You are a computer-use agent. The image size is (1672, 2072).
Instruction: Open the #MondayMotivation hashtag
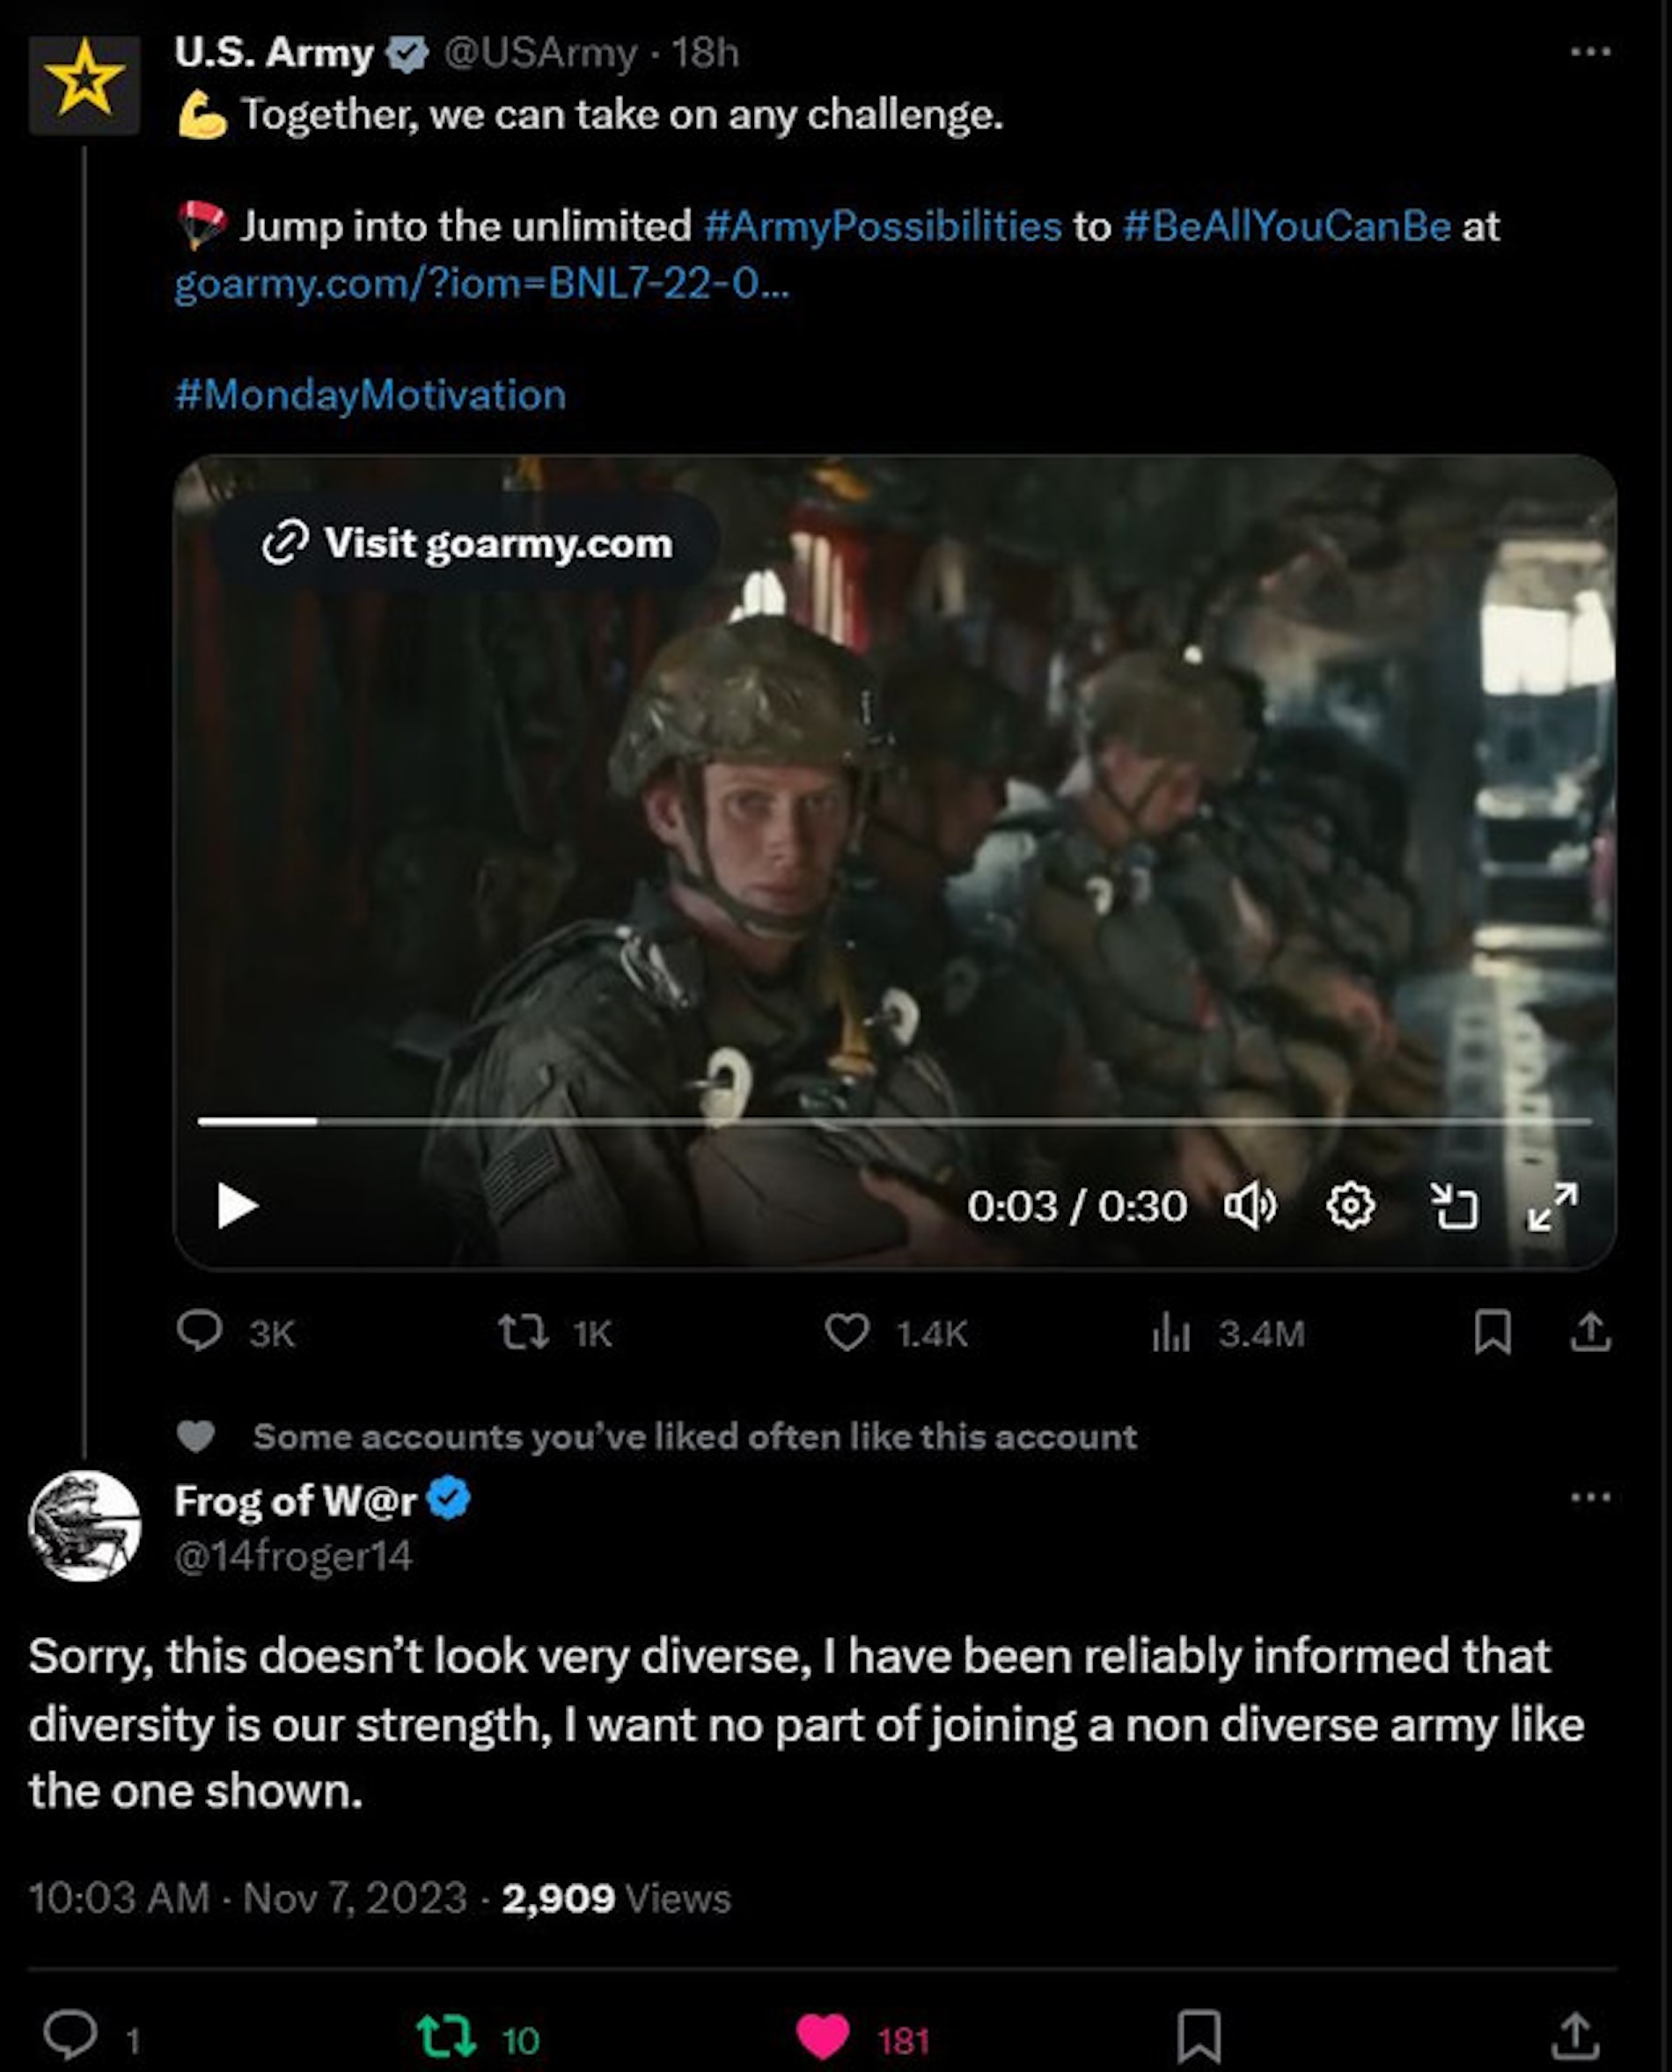point(370,395)
